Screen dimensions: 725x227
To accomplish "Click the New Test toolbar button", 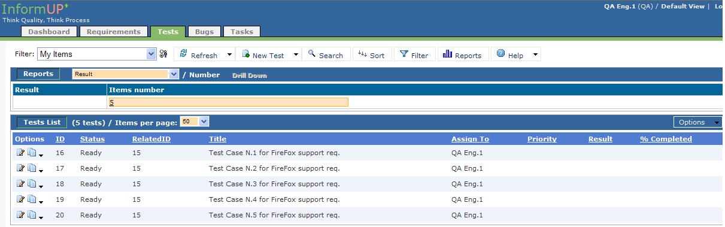I will tap(263, 55).
